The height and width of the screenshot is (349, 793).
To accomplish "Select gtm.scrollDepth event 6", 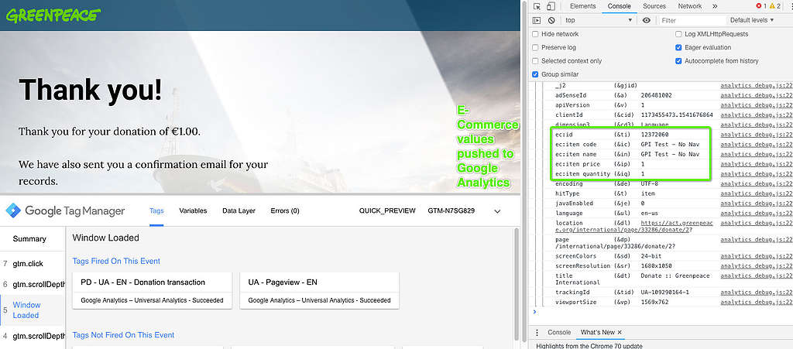I will (33, 284).
